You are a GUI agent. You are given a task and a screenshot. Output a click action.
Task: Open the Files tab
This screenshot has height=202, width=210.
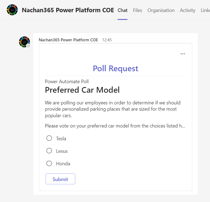137,10
